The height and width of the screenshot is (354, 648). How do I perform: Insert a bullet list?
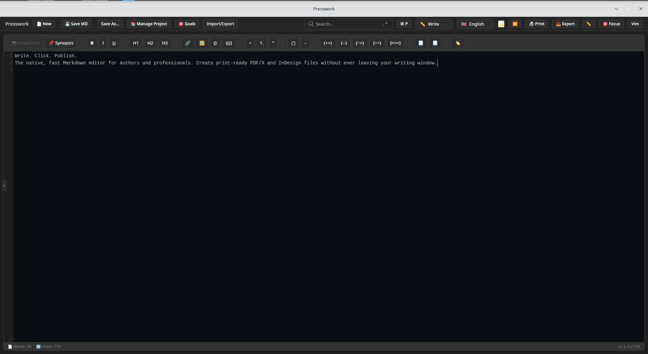pos(250,43)
